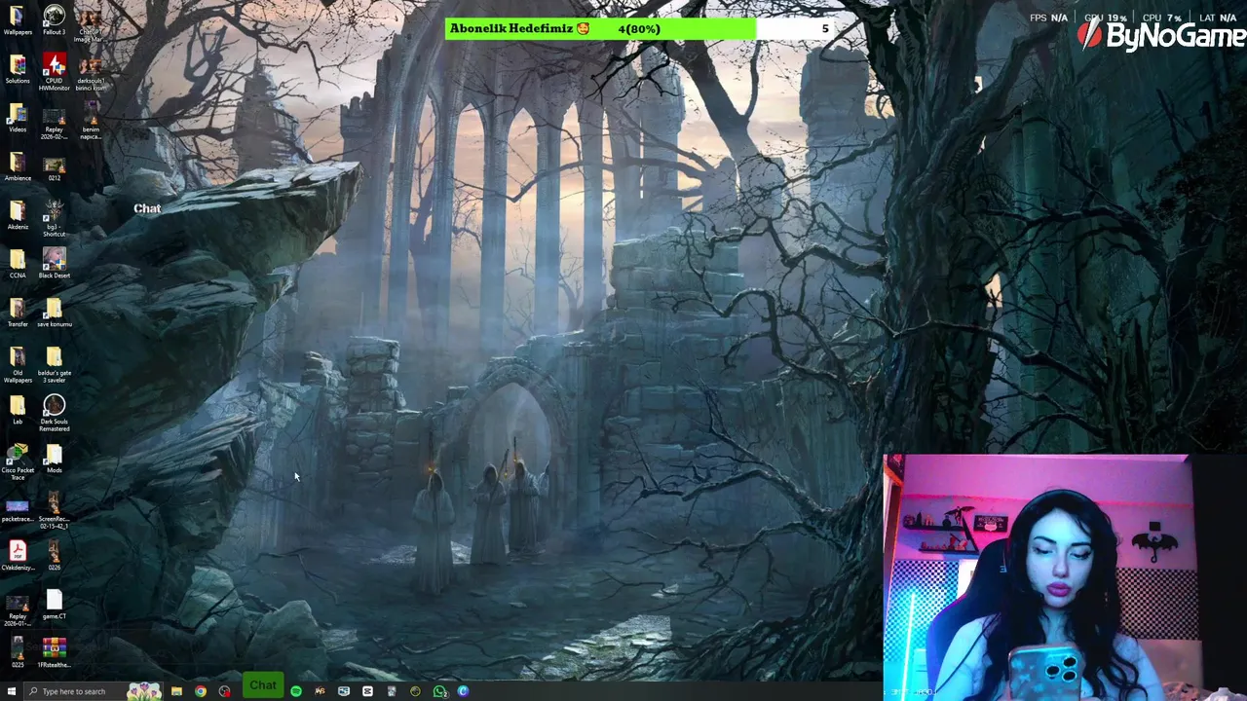
Task: Open the save konumu folder shortcut
Action: pos(54,313)
